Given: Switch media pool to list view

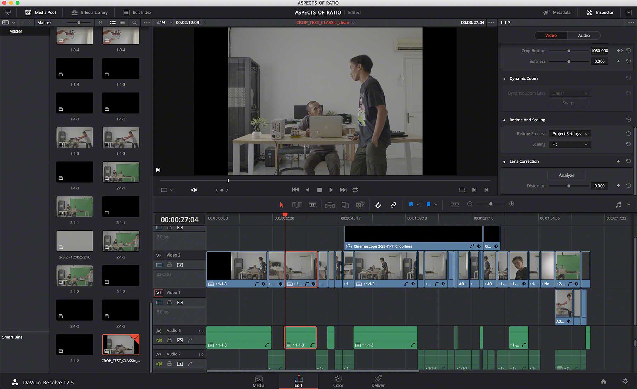Looking at the screenshot, I should 122,22.
